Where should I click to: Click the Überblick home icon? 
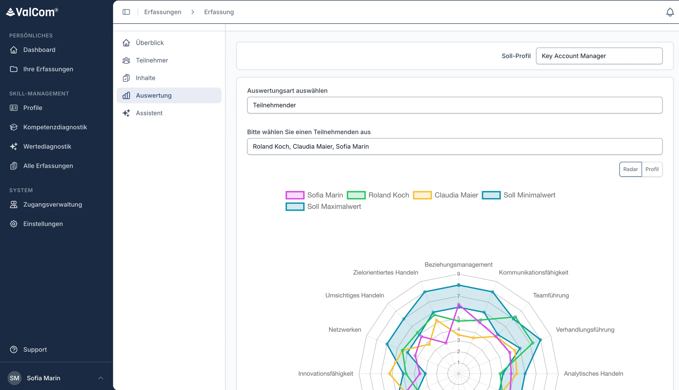tap(126, 43)
